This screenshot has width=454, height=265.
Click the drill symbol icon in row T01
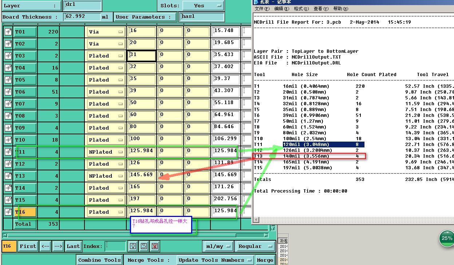(8, 32)
